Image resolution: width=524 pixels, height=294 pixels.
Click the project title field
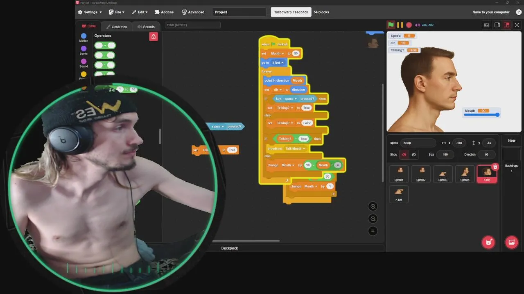tap(239, 12)
